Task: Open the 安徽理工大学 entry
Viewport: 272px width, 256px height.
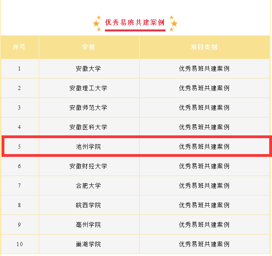Action: (89, 88)
